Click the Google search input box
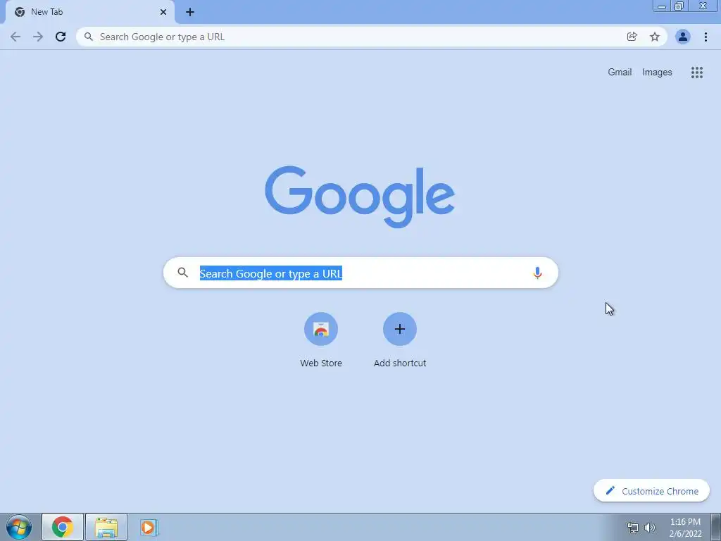Screen dimensions: 721x541 point(361,273)
